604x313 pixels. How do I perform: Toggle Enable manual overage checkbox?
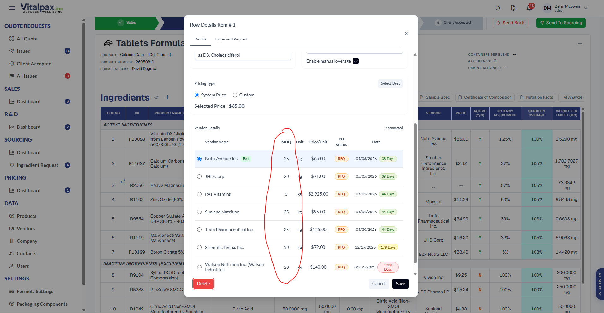point(356,61)
